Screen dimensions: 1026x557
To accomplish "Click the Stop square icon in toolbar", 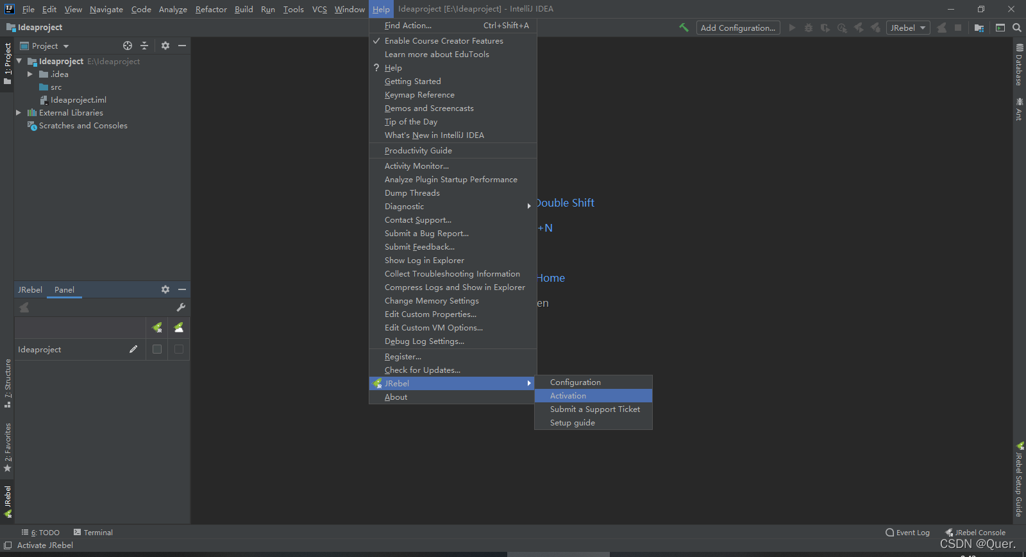I will tap(958, 28).
